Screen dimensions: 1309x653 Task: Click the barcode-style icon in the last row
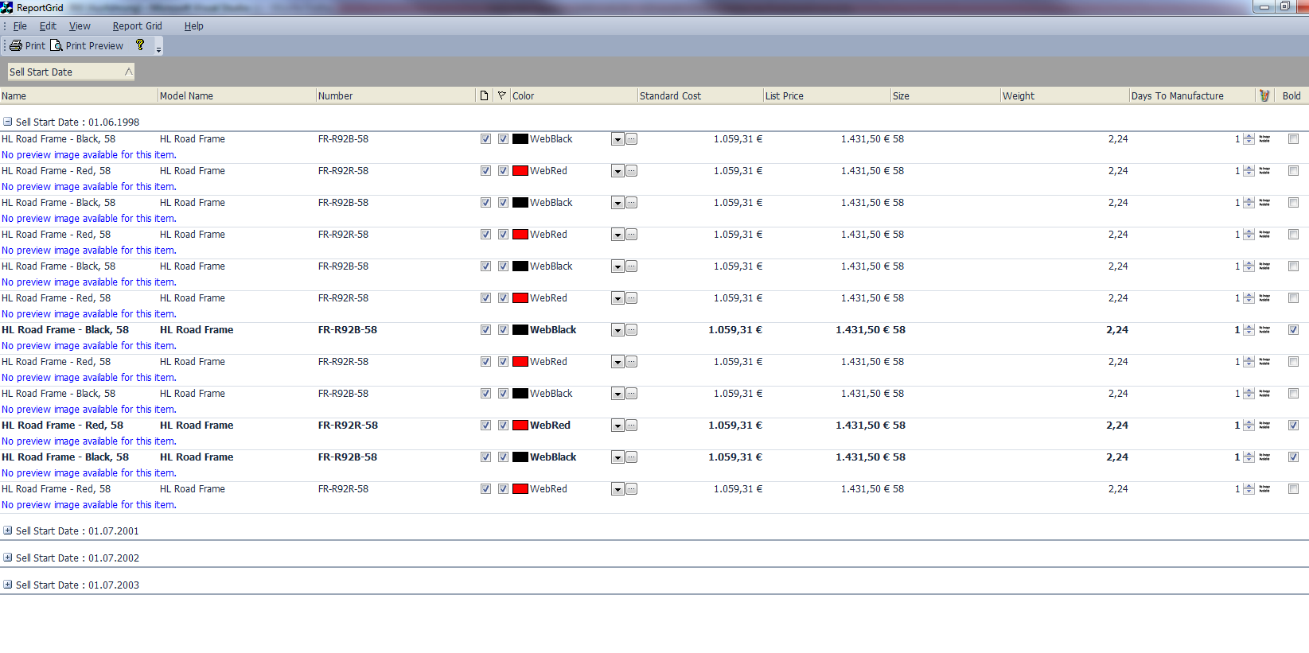tap(1264, 489)
